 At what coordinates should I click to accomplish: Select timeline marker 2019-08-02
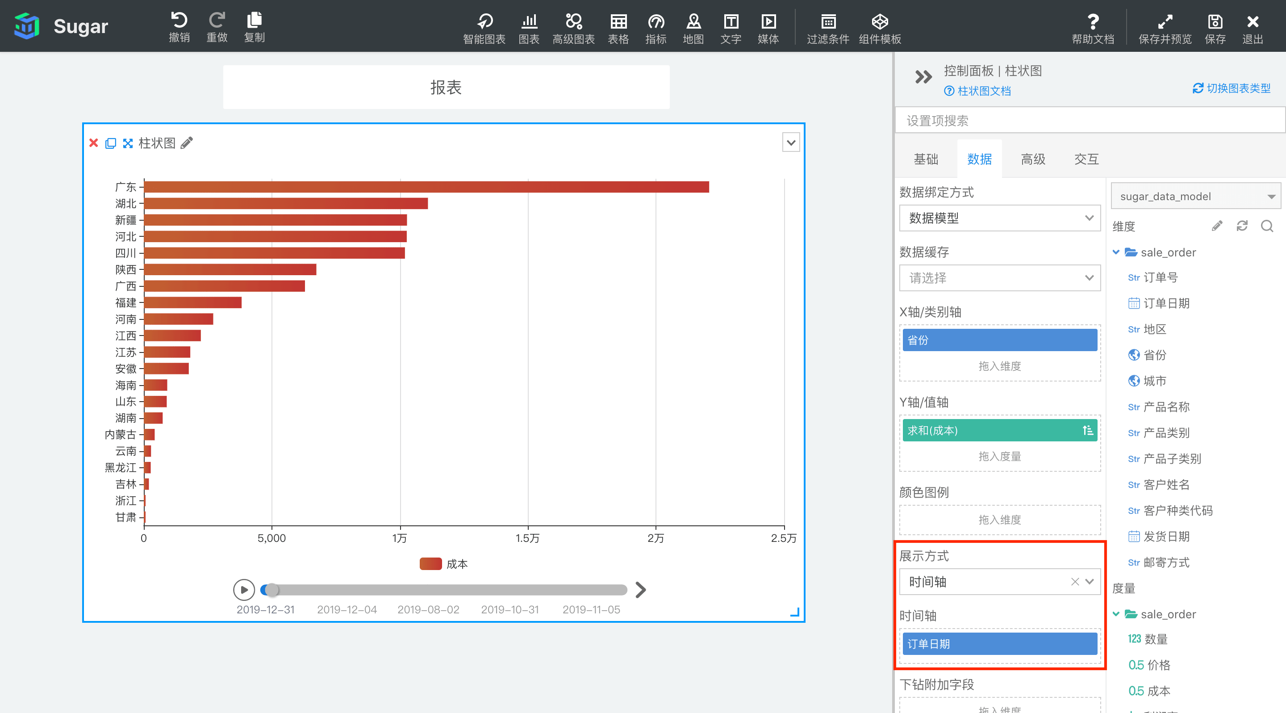coord(428,610)
